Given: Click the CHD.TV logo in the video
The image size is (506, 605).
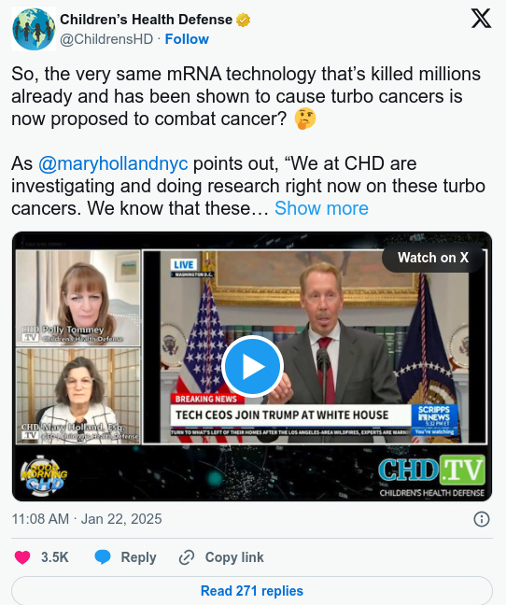Looking at the screenshot, I should [x=431, y=475].
